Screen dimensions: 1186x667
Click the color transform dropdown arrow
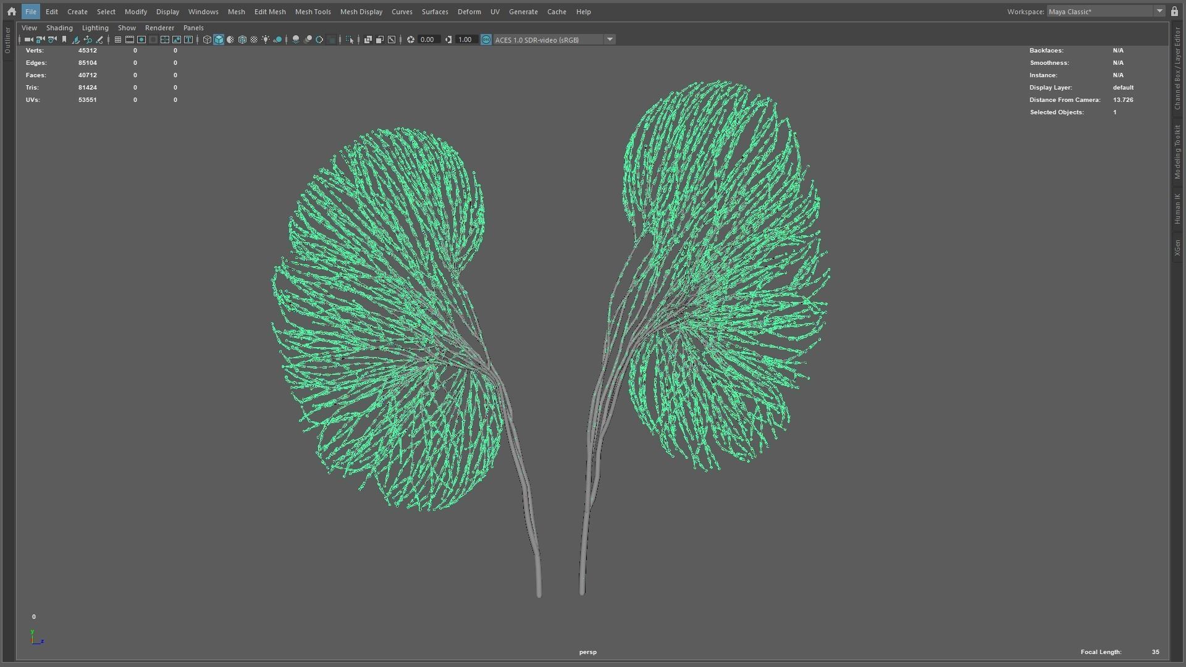(610, 40)
